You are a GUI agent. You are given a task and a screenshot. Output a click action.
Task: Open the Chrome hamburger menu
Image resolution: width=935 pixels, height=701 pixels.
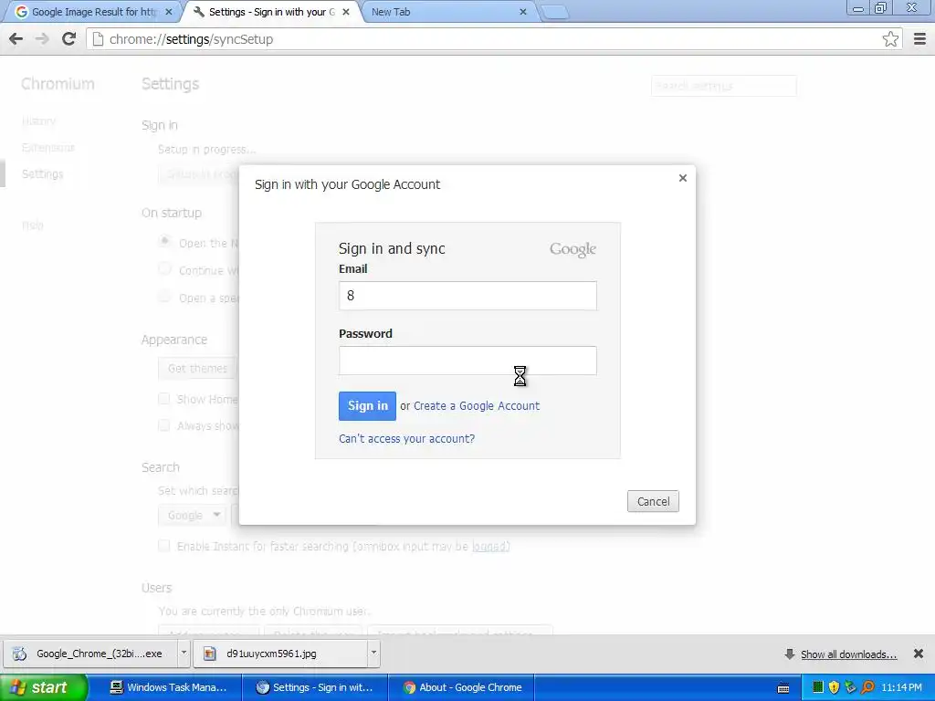919,39
